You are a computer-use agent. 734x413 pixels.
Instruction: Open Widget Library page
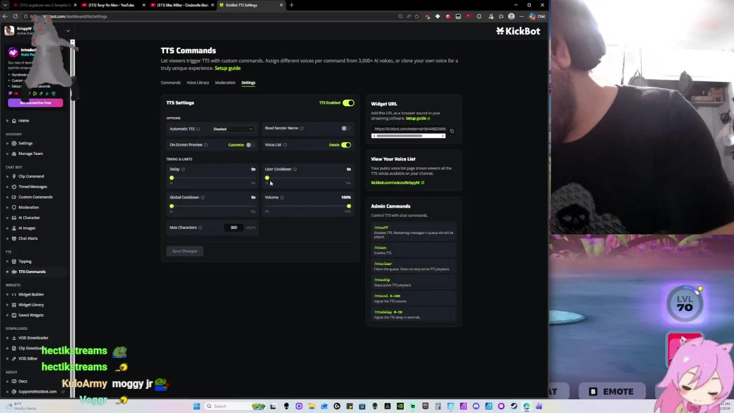(31, 305)
